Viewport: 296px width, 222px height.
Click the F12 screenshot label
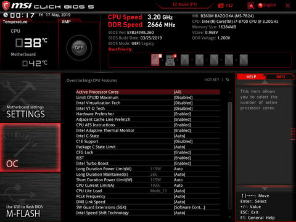pos(229,6)
